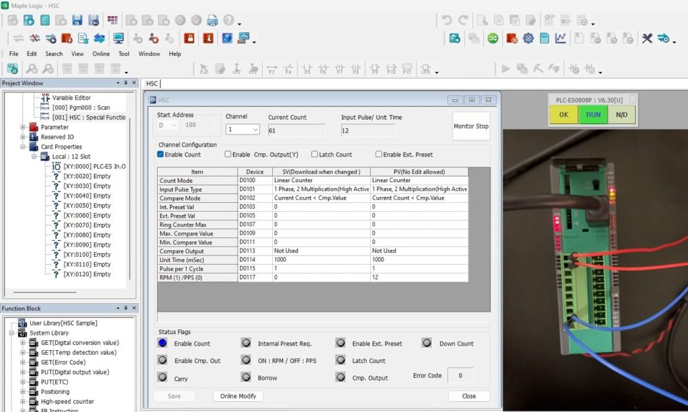Click the Project Window horizontal scrollbar
Viewport: 688px width, 412px height.
tap(45, 292)
